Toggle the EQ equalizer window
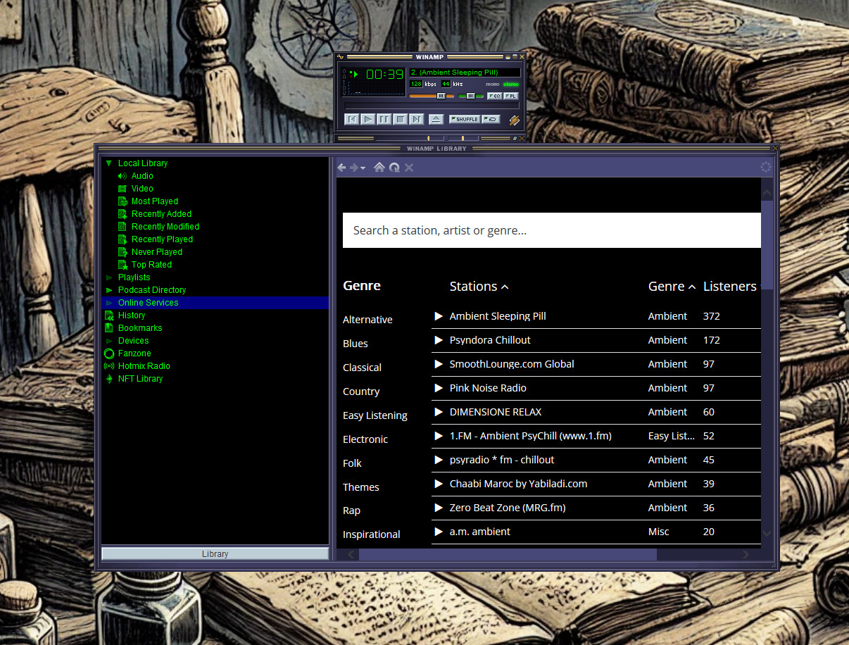 pyautogui.click(x=494, y=96)
